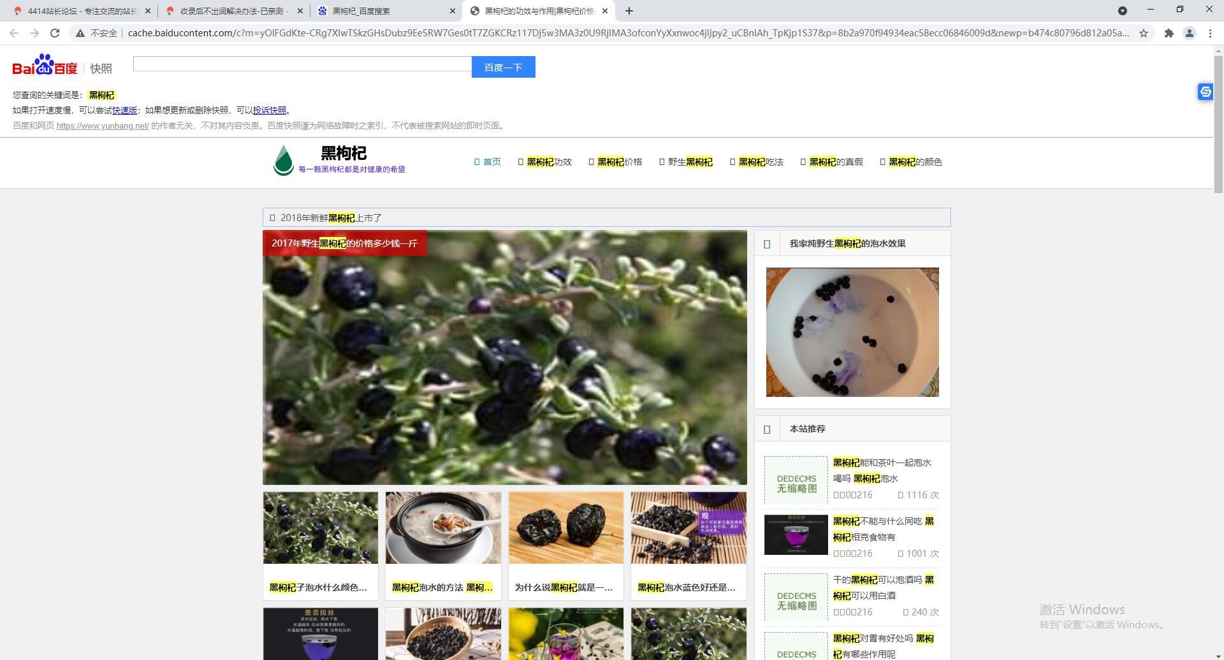The image size is (1224, 660).
Task: Click the green water-drop site logo
Action: click(x=283, y=160)
